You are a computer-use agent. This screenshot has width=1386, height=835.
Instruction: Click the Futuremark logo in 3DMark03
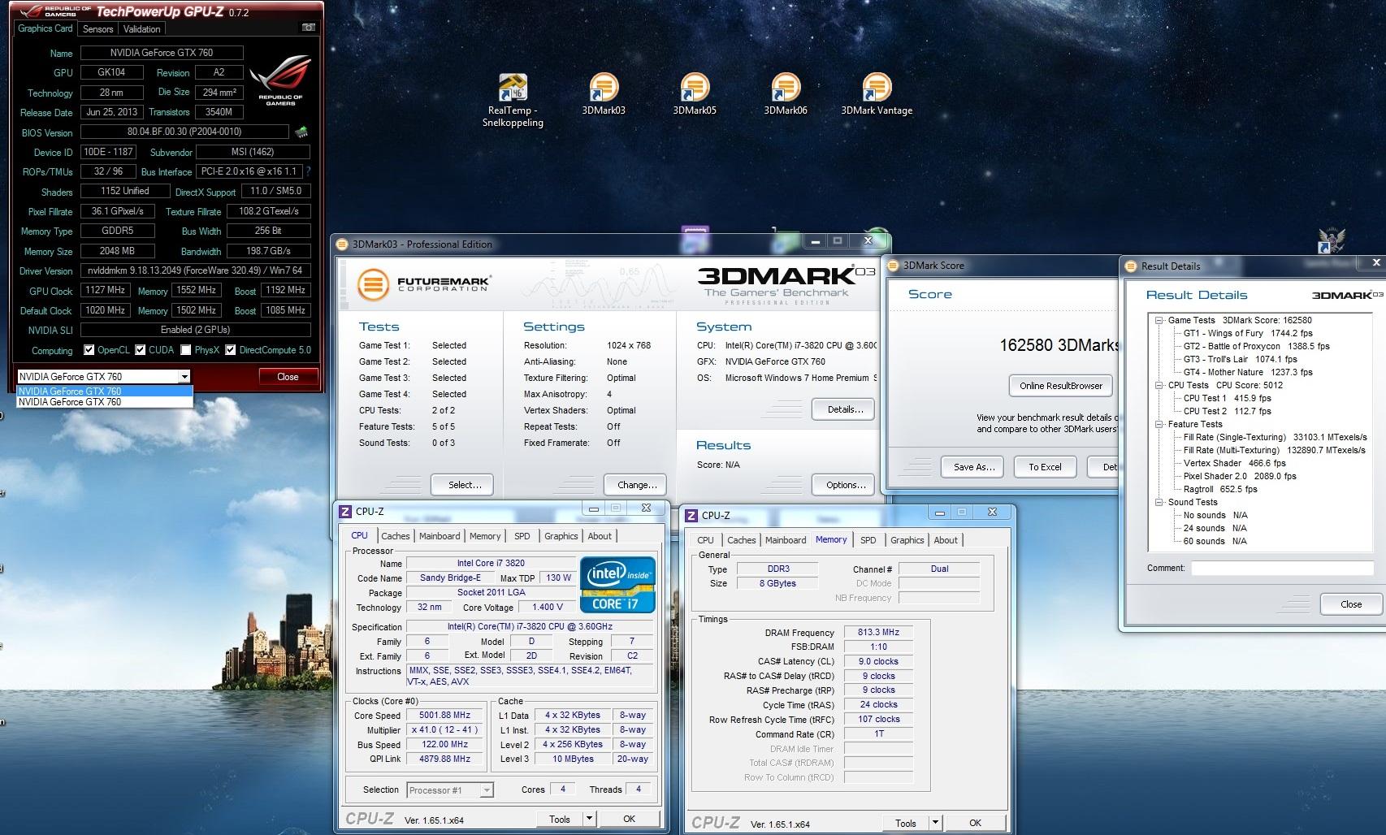pyautogui.click(x=424, y=284)
